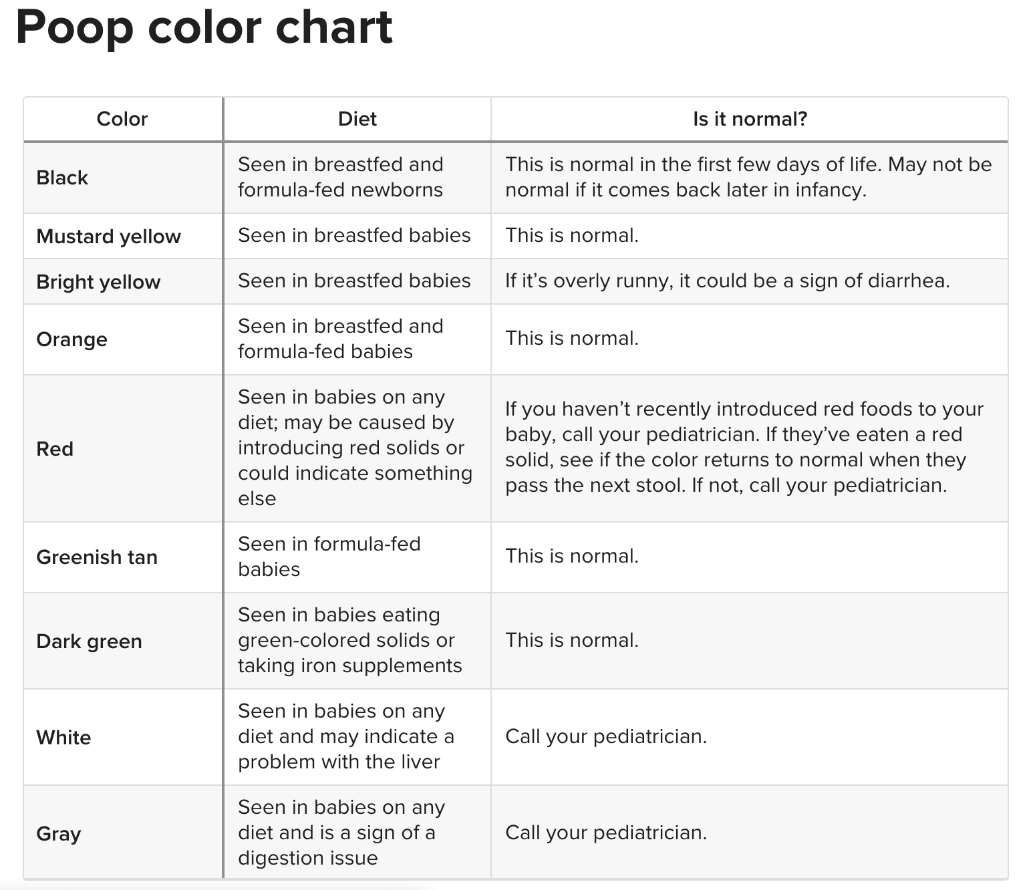Click the "White" color cell
Screen dimensions: 1033x890
tap(63, 738)
